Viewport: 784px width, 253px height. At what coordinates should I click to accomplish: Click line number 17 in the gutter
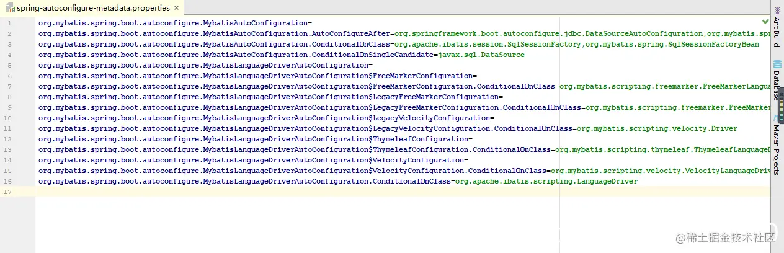[7, 192]
